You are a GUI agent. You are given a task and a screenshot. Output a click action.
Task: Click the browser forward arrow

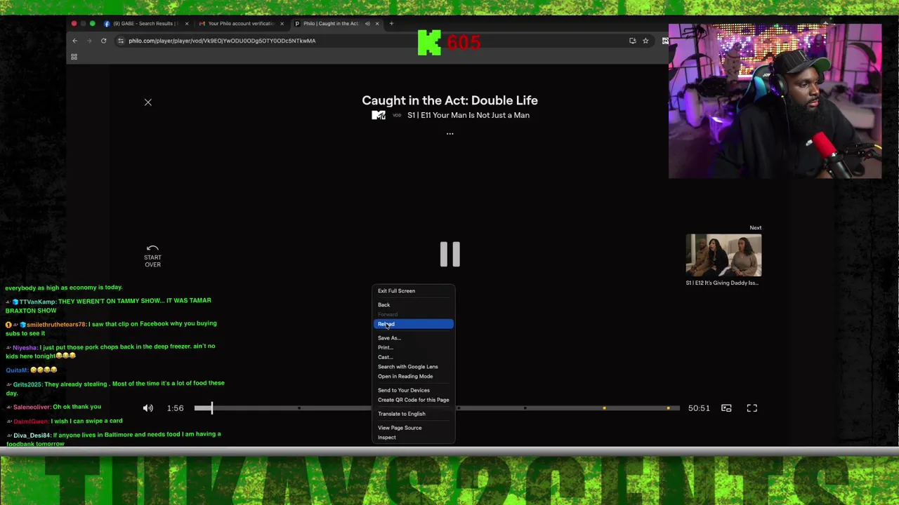[89, 41]
